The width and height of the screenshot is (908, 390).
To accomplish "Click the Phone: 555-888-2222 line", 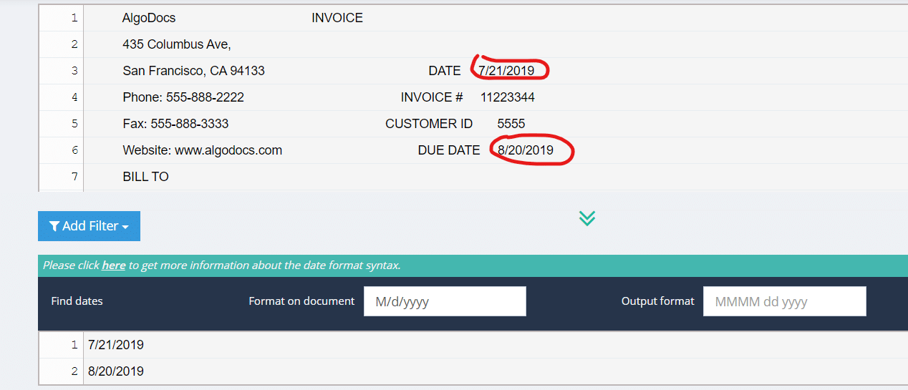I will 183,97.
